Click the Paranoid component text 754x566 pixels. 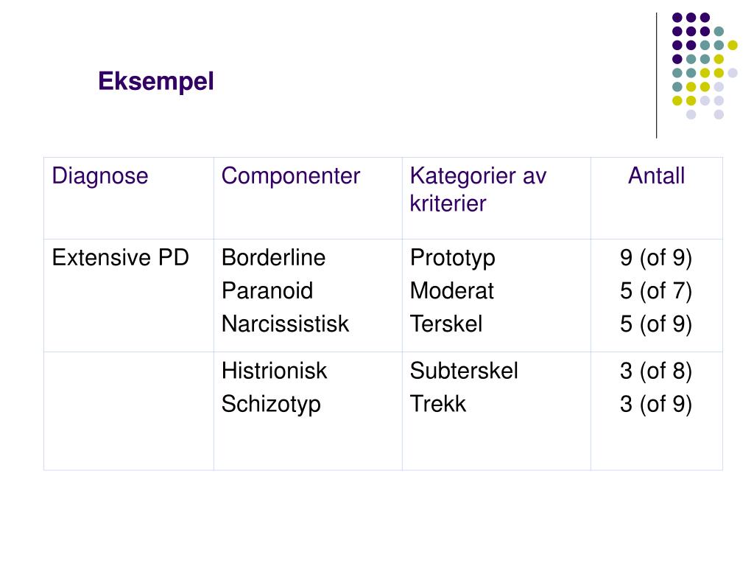coord(267,290)
